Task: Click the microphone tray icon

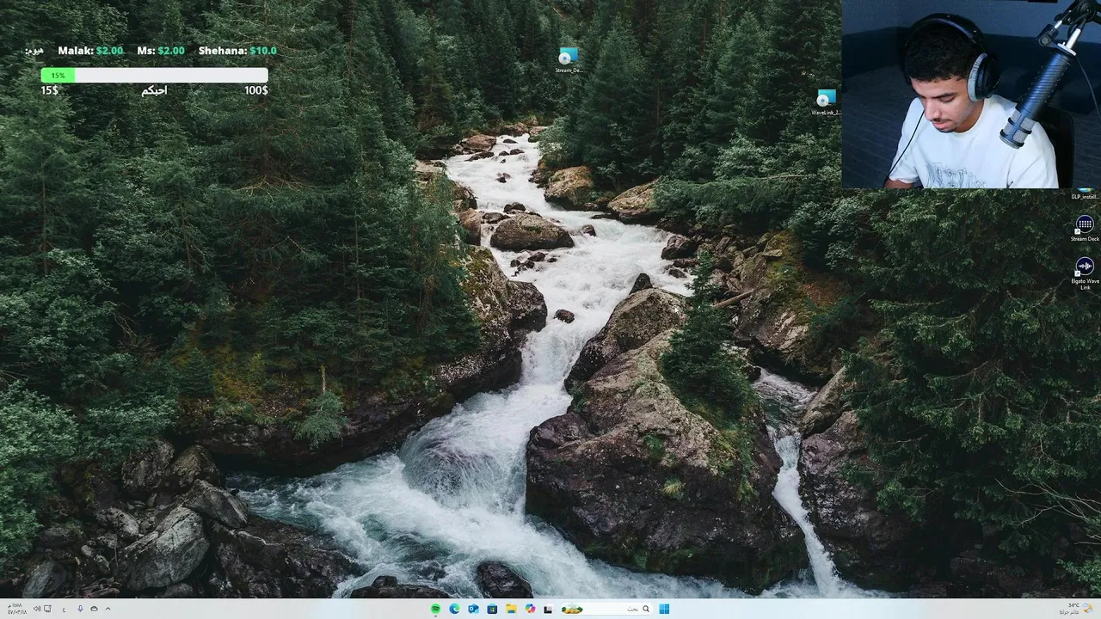Action: [80, 609]
